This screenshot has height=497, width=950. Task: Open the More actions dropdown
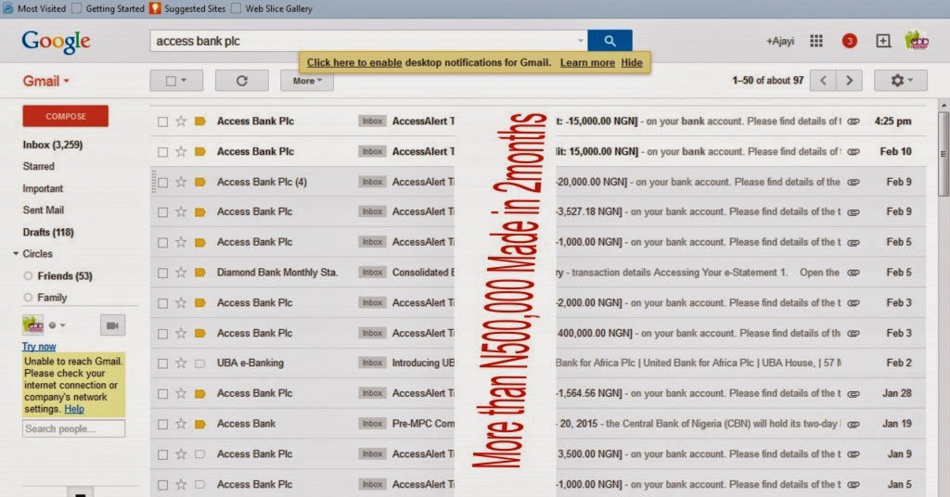click(x=307, y=81)
